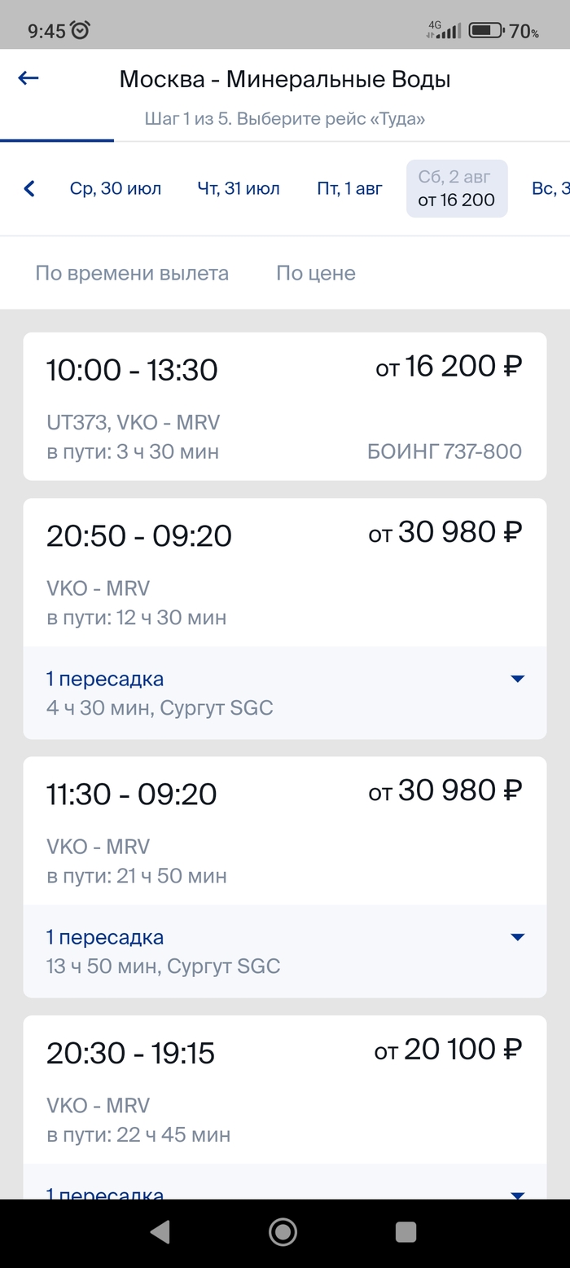Sort flights by По времени вылета

pyautogui.click(x=132, y=273)
